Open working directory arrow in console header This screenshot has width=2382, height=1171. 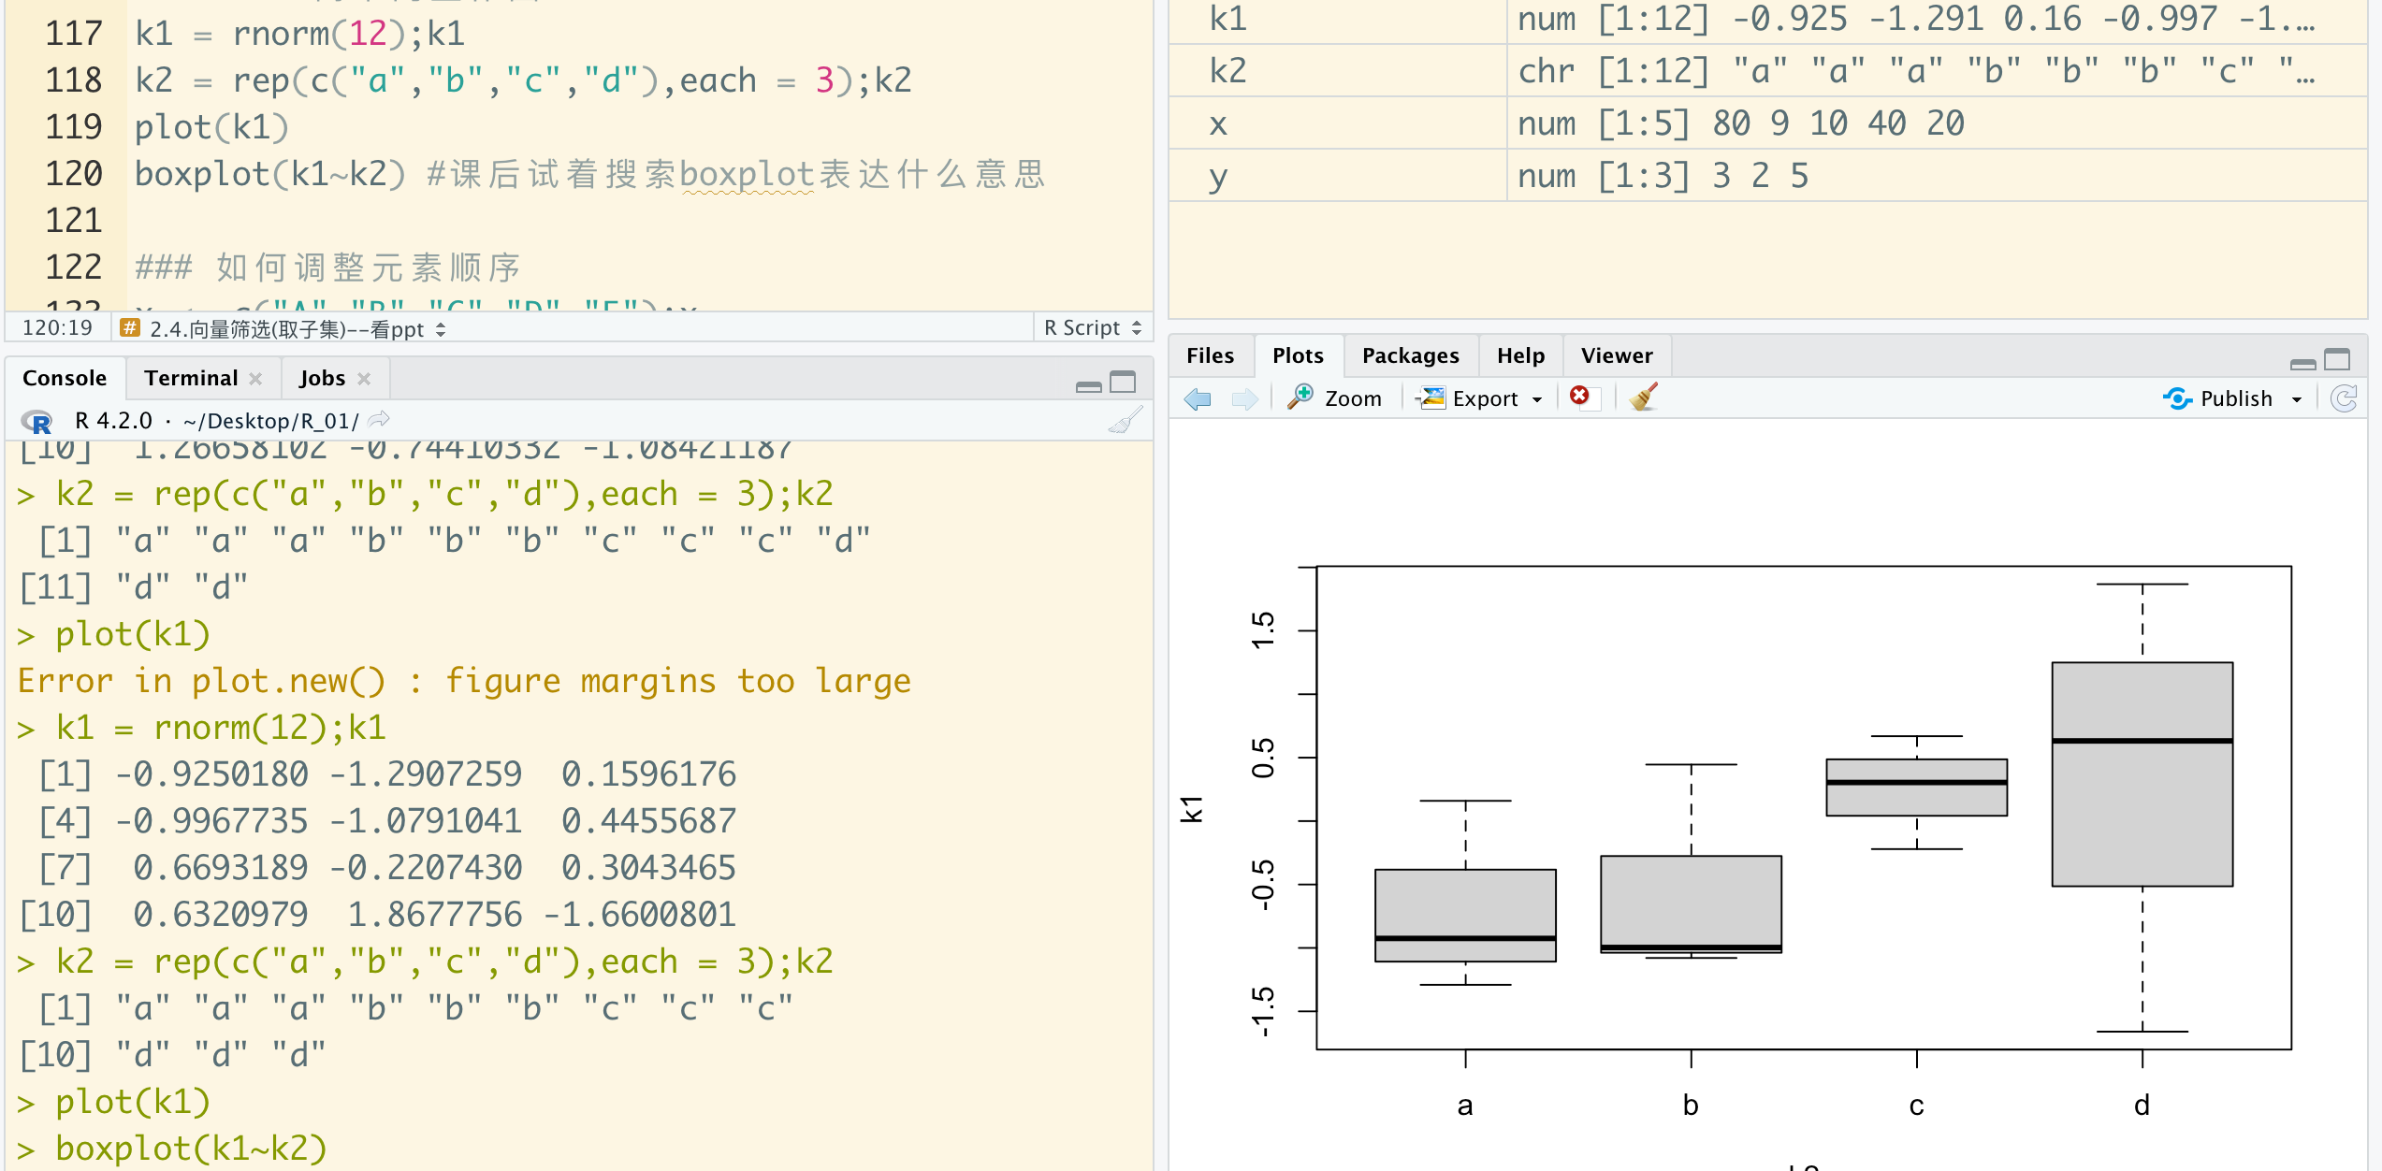[x=379, y=420]
